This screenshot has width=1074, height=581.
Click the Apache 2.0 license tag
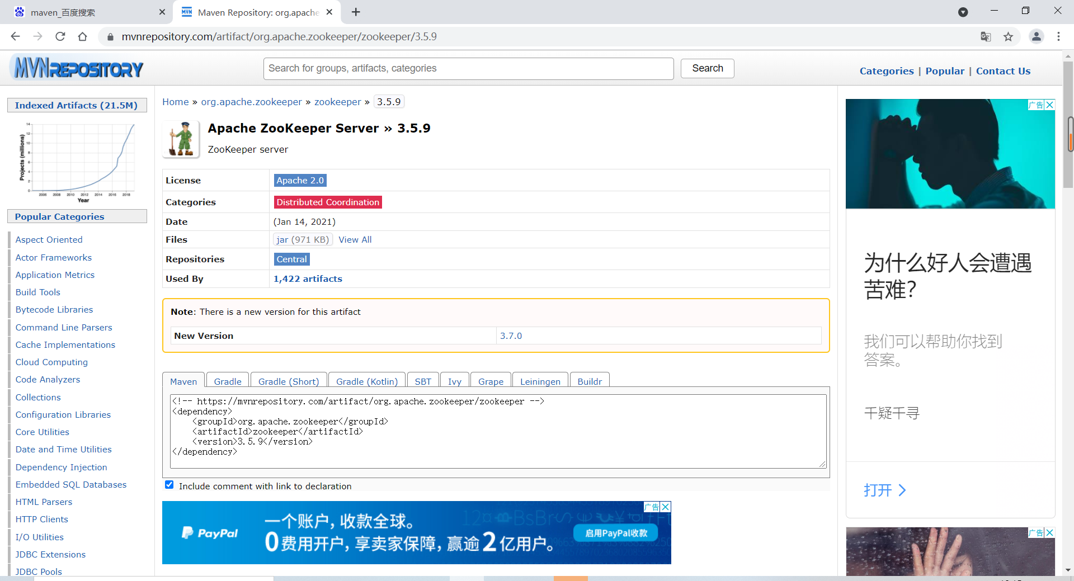point(300,180)
